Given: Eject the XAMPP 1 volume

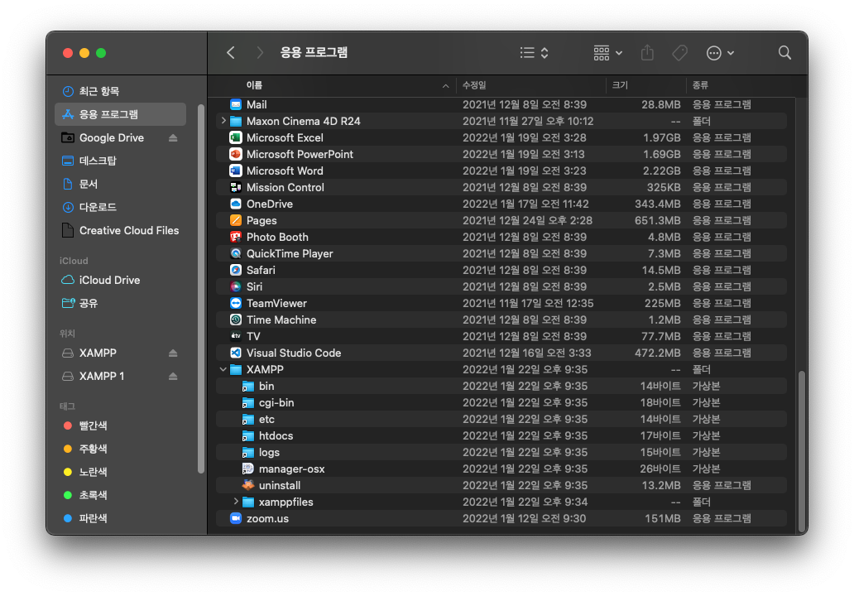Looking at the screenshot, I should tap(173, 377).
